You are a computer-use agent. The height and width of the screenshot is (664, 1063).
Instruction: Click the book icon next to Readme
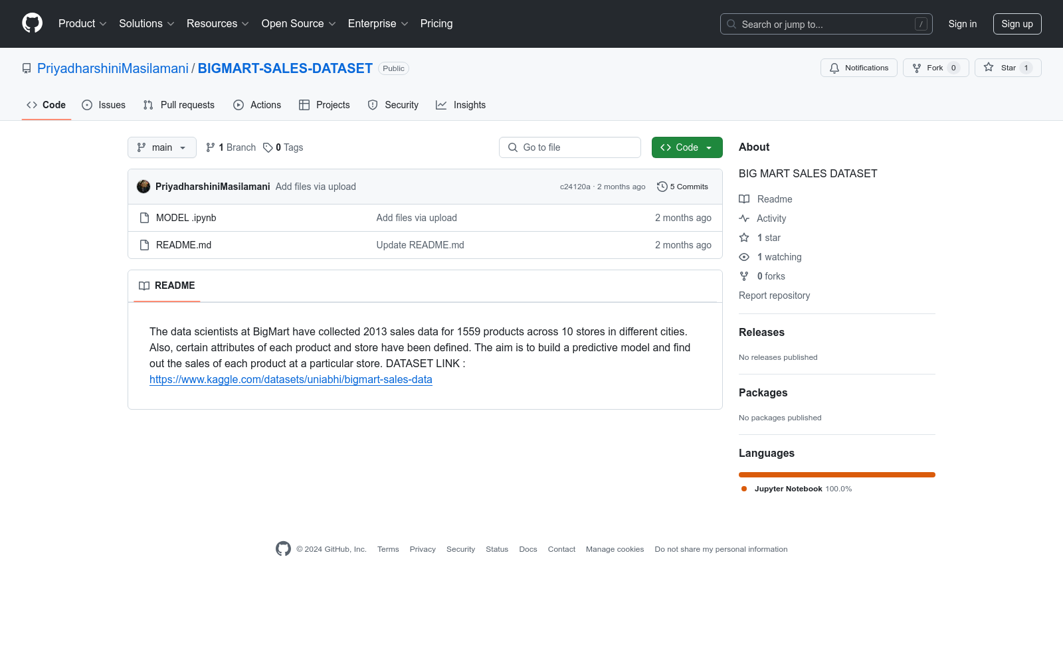pyautogui.click(x=744, y=199)
